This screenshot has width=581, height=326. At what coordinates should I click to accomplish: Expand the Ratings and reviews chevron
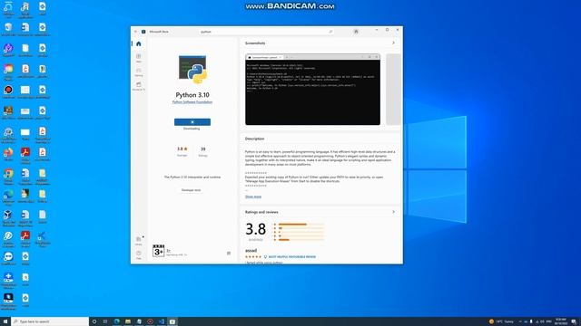point(393,212)
